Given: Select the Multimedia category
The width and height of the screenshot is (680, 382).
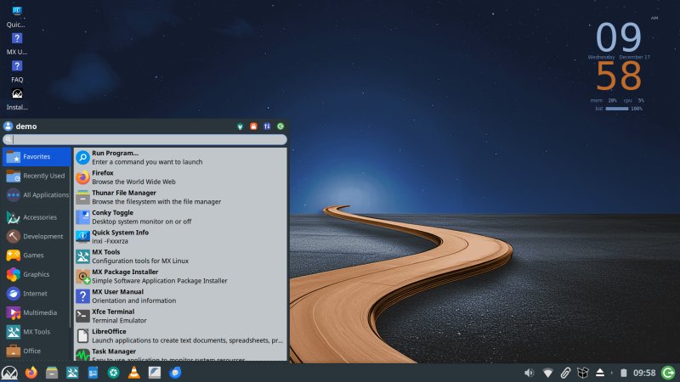Looking at the screenshot, I should point(37,312).
